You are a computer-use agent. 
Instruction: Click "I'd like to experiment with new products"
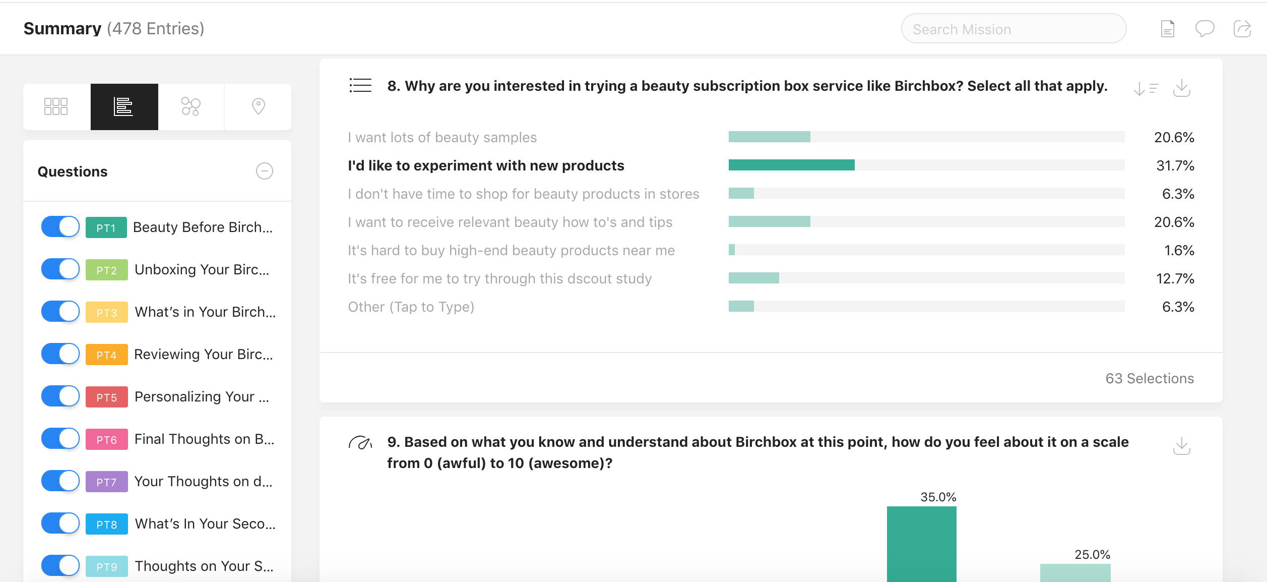pyautogui.click(x=486, y=165)
